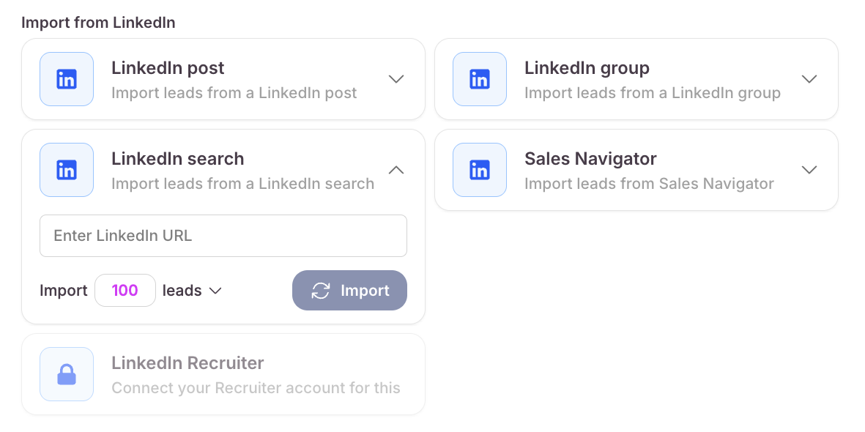
Task: Expand the LinkedIn group section
Action: 809,79
